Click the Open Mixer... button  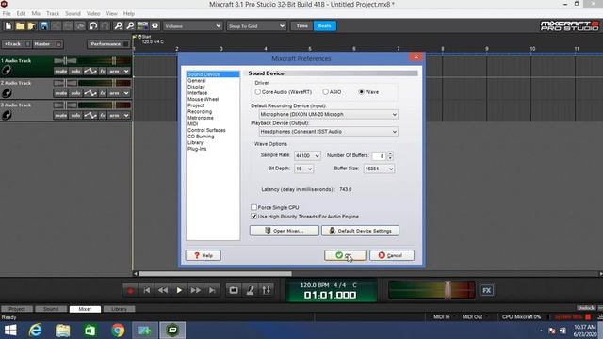[285, 231]
